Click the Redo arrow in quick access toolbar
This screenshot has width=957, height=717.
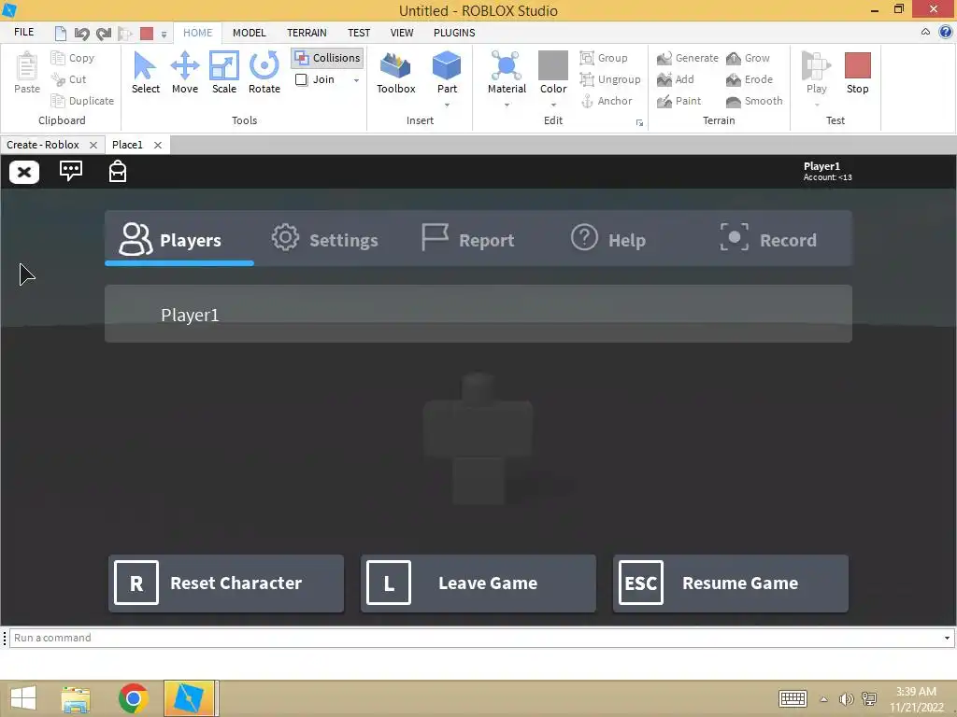coord(103,34)
